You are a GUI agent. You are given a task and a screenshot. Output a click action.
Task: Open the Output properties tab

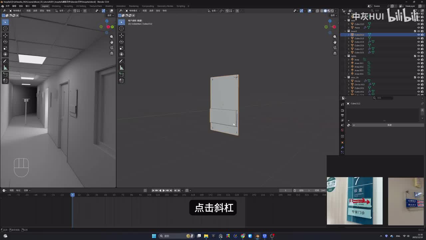[342, 115]
